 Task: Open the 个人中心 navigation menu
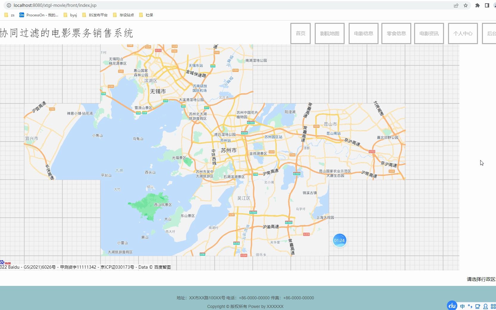[x=463, y=33]
